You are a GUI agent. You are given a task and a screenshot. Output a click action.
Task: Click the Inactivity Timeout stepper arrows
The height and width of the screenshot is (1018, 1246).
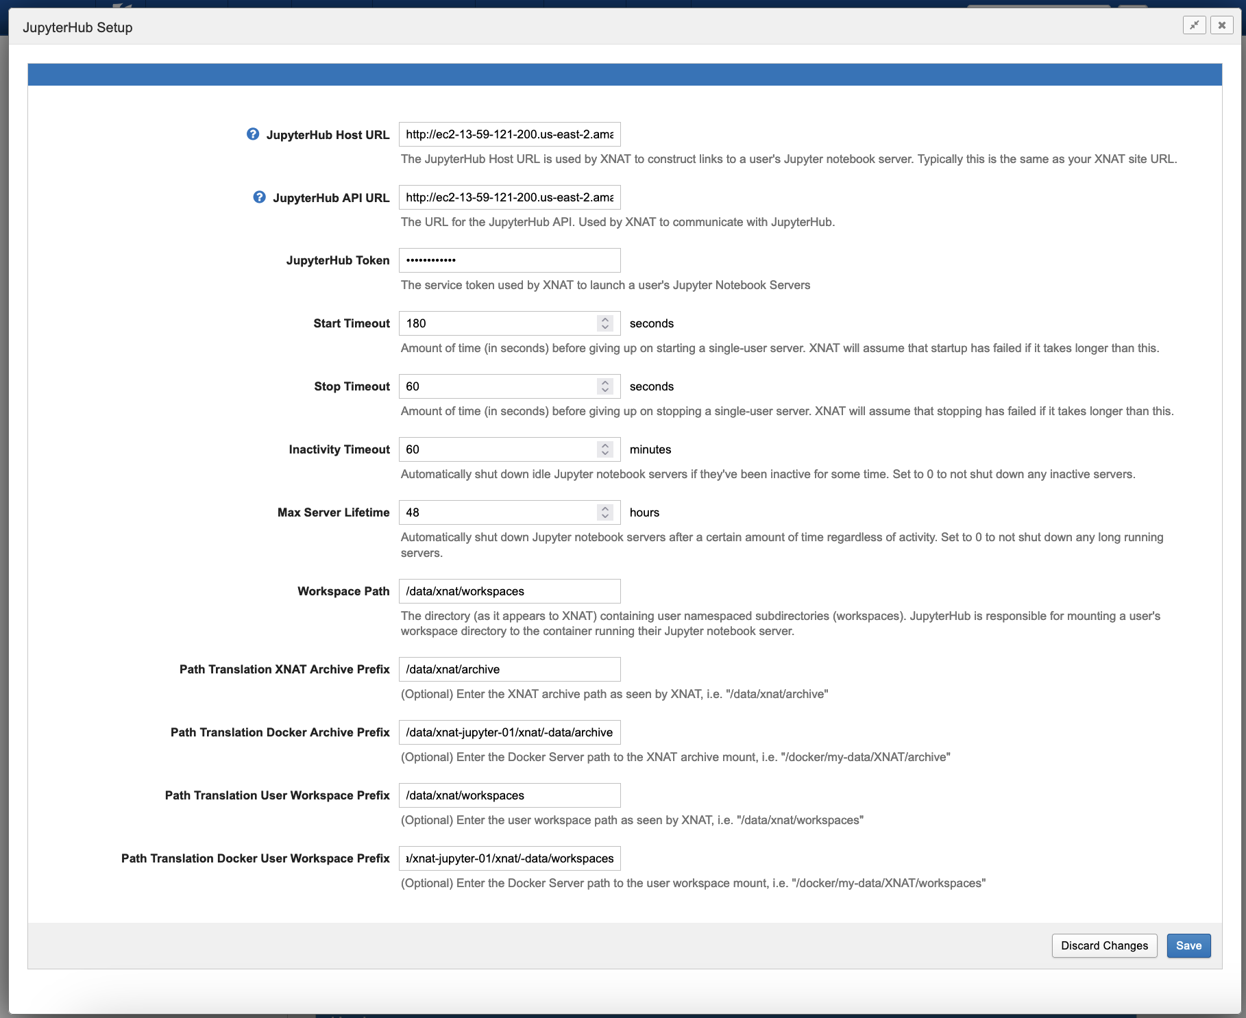tap(604, 449)
